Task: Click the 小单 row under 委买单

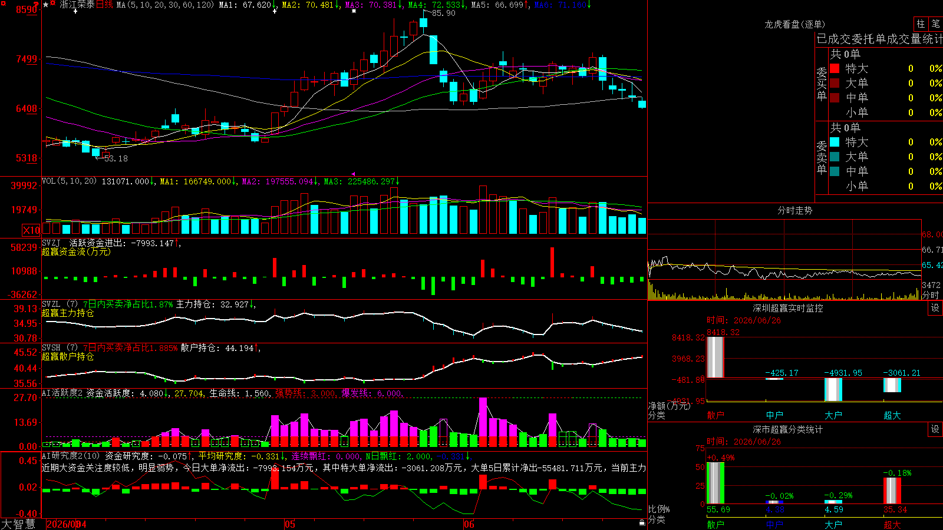Action: tap(886, 112)
